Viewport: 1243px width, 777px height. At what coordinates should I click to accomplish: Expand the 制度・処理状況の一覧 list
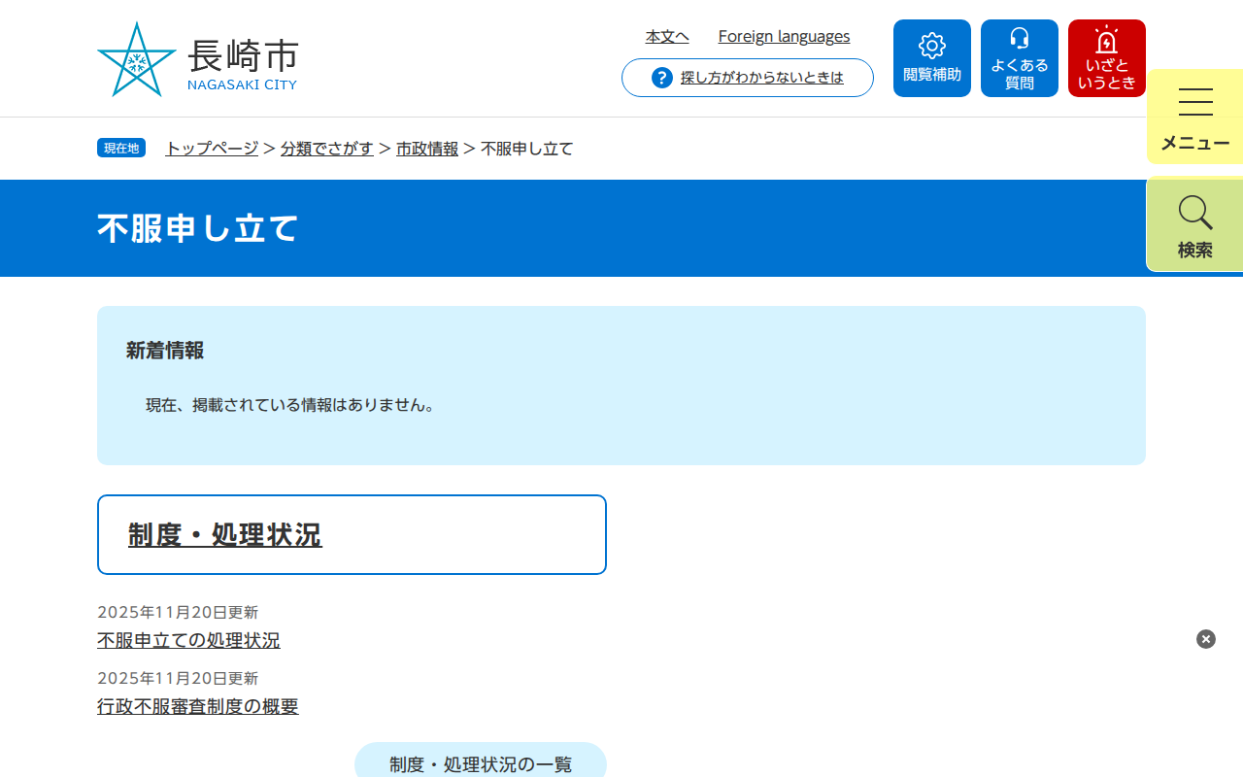click(482, 764)
